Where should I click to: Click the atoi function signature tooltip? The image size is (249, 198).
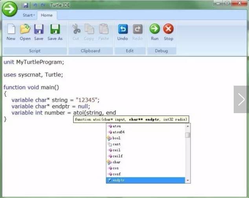click(x=131, y=119)
